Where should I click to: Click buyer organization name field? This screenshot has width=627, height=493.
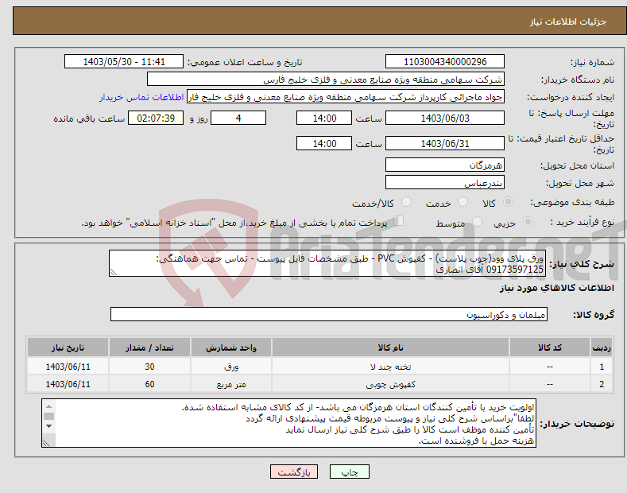pyautogui.click(x=326, y=80)
